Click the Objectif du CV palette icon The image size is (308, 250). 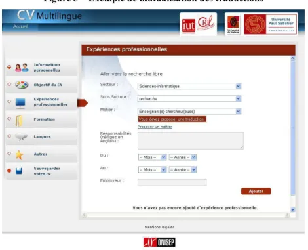pyautogui.click(x=22, y=85)
